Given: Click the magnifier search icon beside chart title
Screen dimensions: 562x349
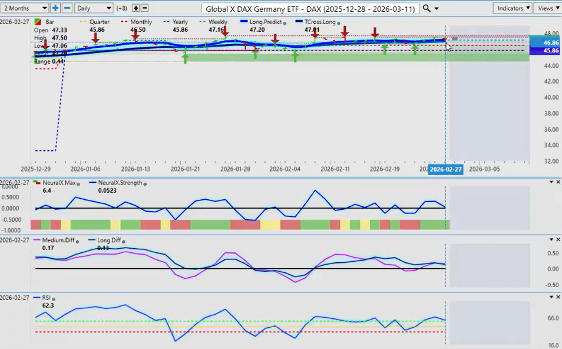Looking at the screenshot, I should click(x=427, y=8).
